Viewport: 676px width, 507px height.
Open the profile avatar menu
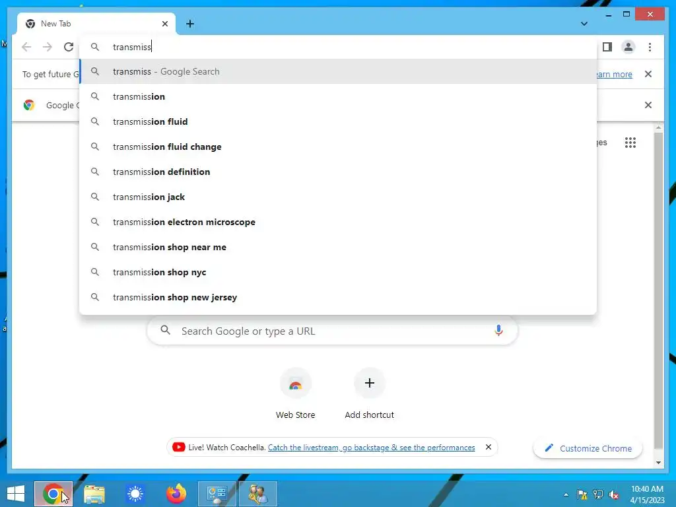[x=628, y=47]
